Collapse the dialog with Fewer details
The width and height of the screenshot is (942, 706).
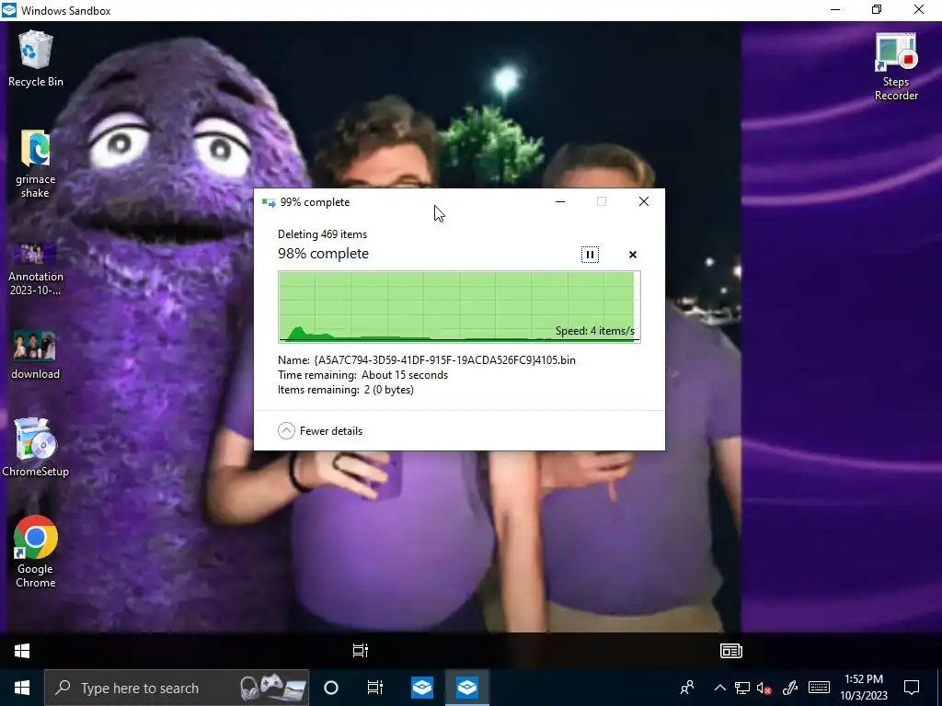coord(320,430)
